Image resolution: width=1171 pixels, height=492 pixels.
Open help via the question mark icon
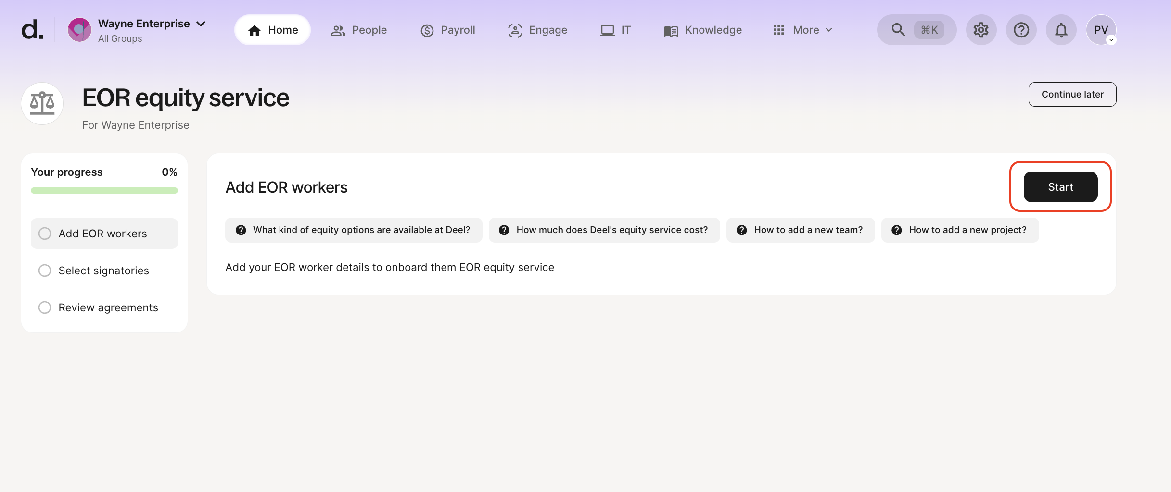pos(1021,30)
